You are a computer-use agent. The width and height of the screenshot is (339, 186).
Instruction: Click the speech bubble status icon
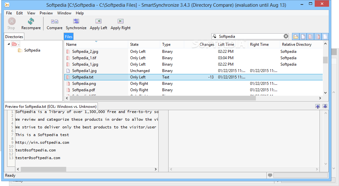[x=270, y=175]
